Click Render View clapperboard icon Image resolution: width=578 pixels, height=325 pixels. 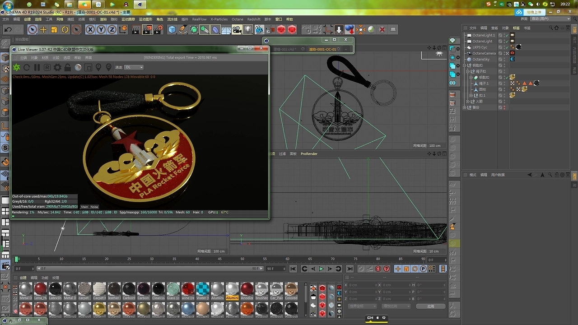tap(136, 30)
